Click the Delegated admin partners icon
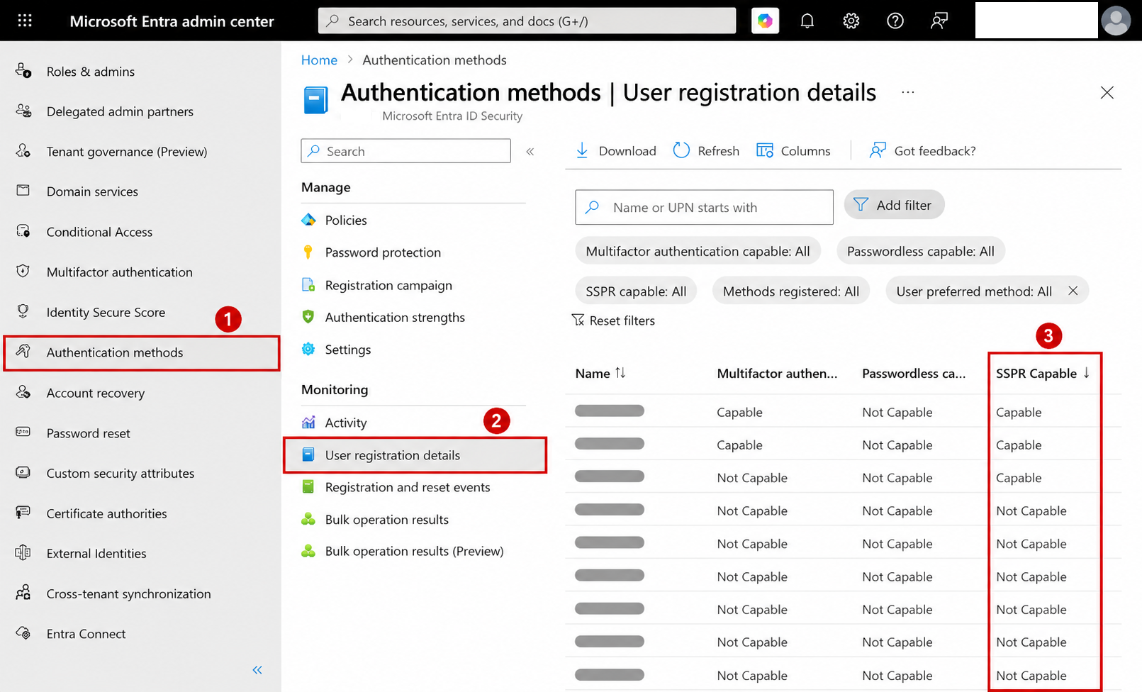 pos(23,111)
